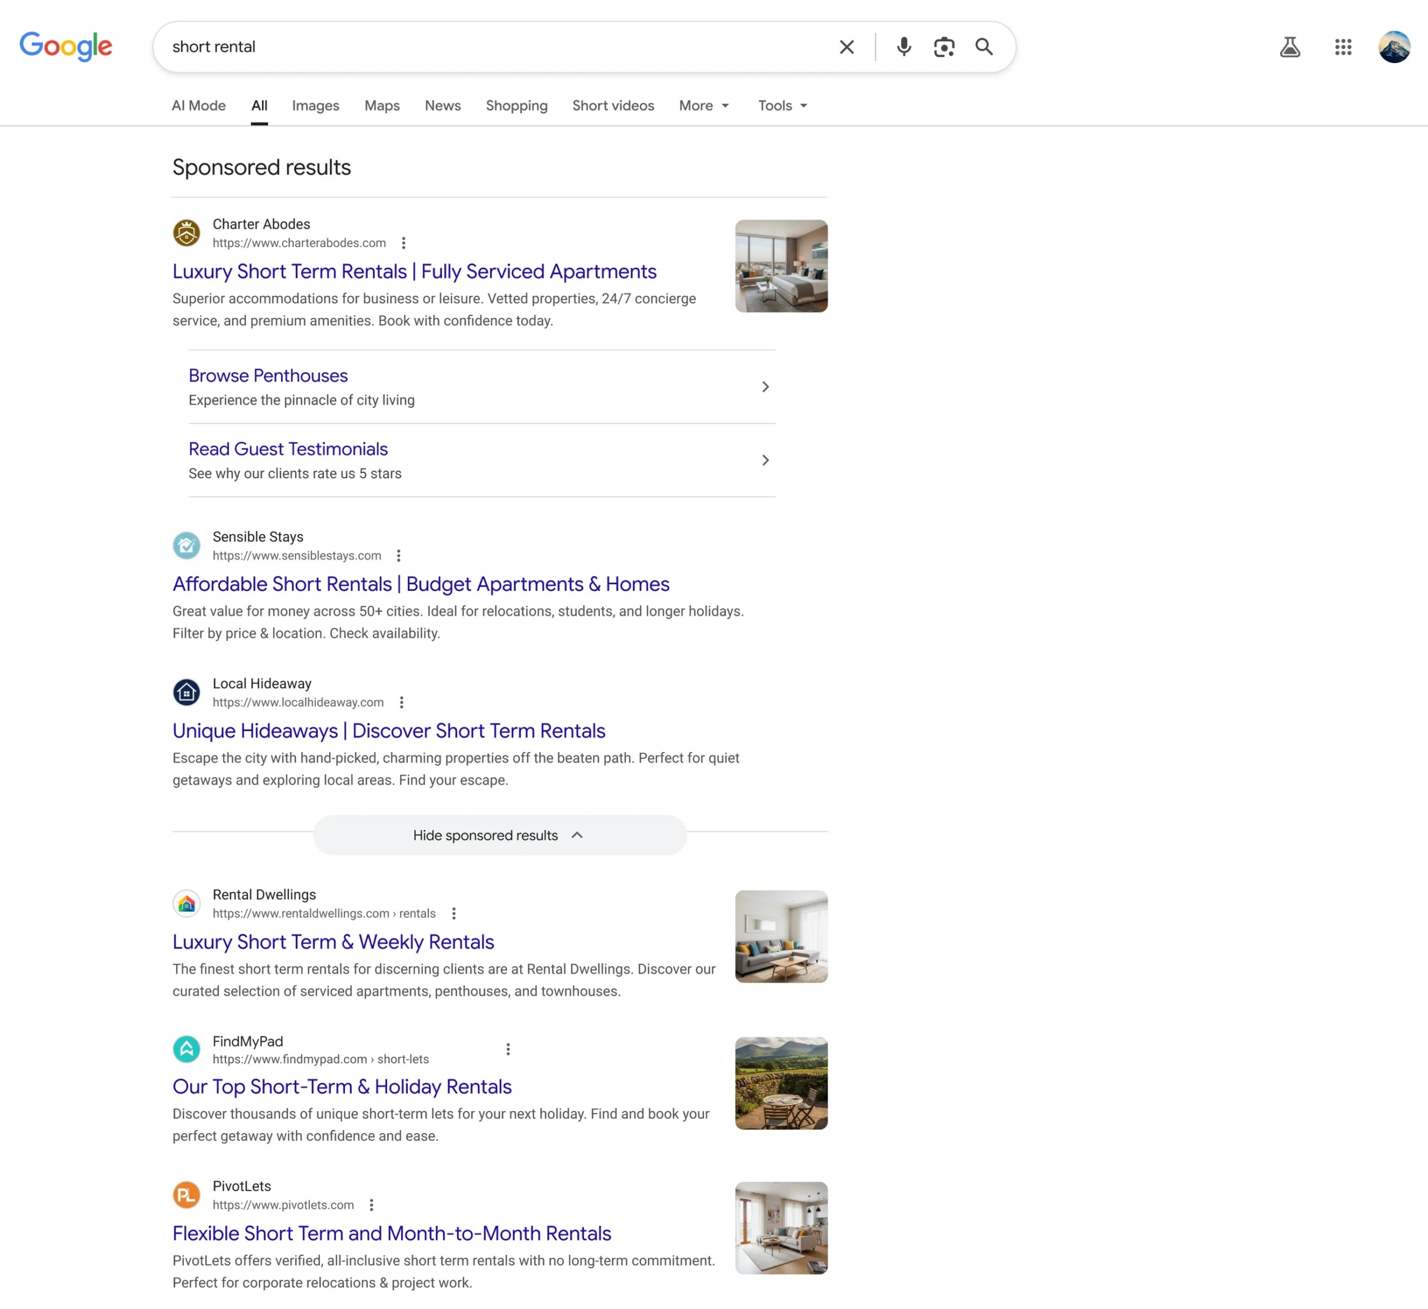The width and height of the screenshot is (1428, 1309).
Task: Open the Tools dropdown
Action: click(x=782, y=105)
